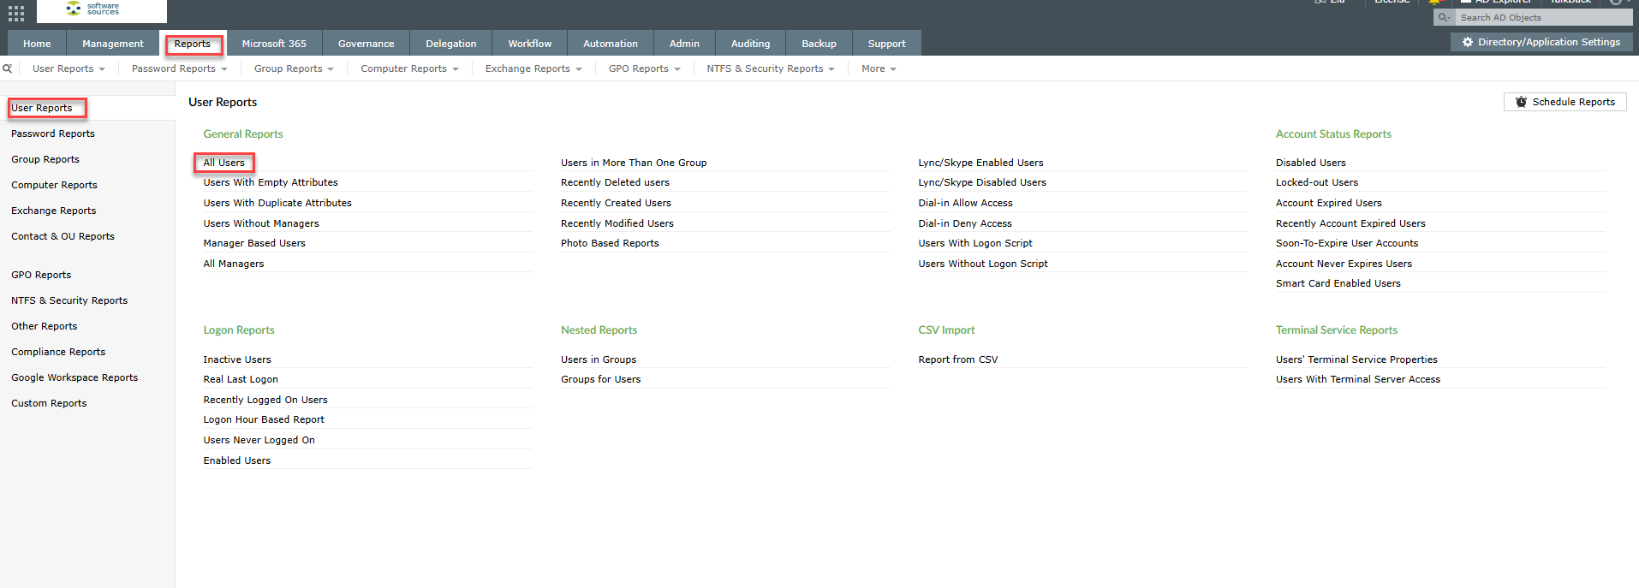
Task: Expand the User Reports dropdown menu
Action: tap(69, 68)
